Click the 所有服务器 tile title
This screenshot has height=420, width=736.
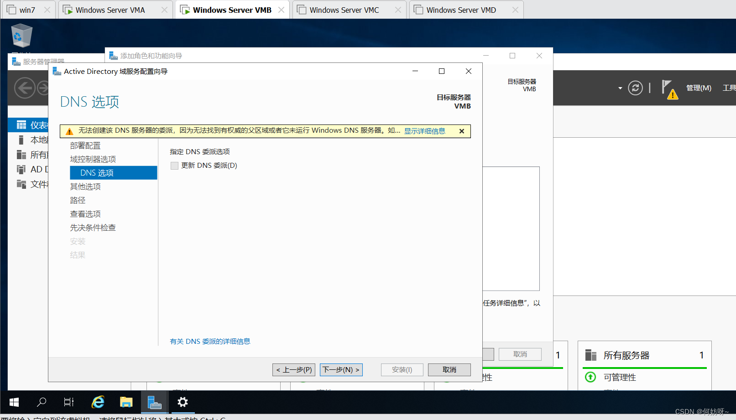626,355
